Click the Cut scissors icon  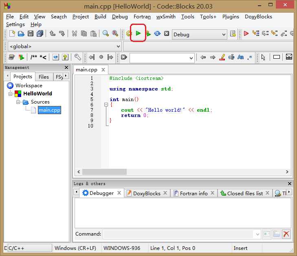point(75,34)
